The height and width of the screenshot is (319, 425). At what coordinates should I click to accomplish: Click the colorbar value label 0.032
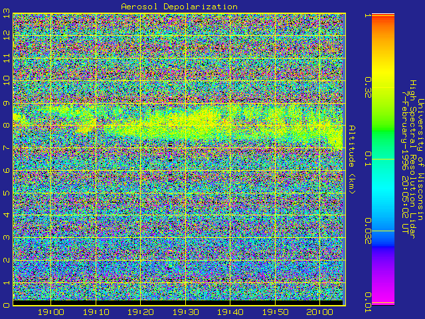(x=367, y=231)
